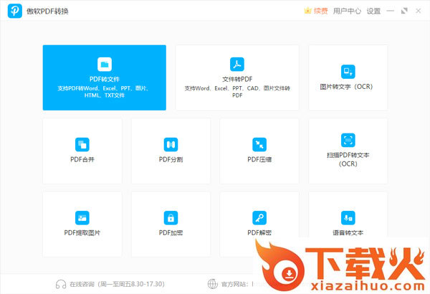This screenshot has height=294, width=430.
Task: Click description 支持PDF转Word、Excel、PPT text
Action: point(105,92)
